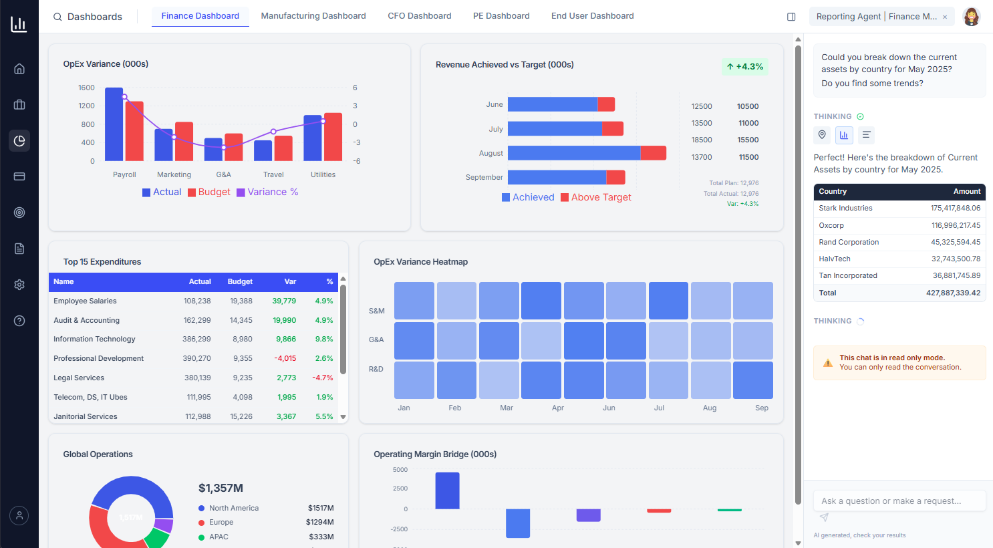
Task: Click the green check beside THINKING
Action: coord(860,116)
